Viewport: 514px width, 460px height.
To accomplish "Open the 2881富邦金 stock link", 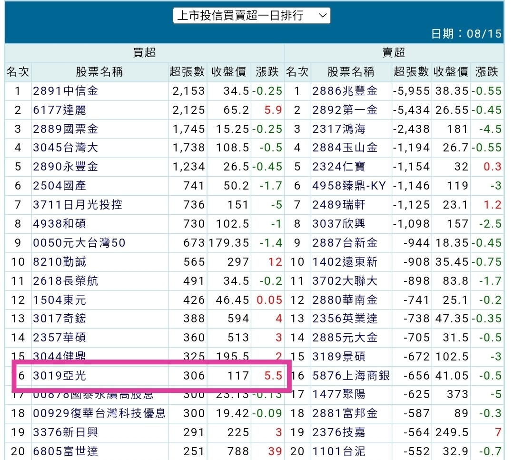I will [345, 413].
